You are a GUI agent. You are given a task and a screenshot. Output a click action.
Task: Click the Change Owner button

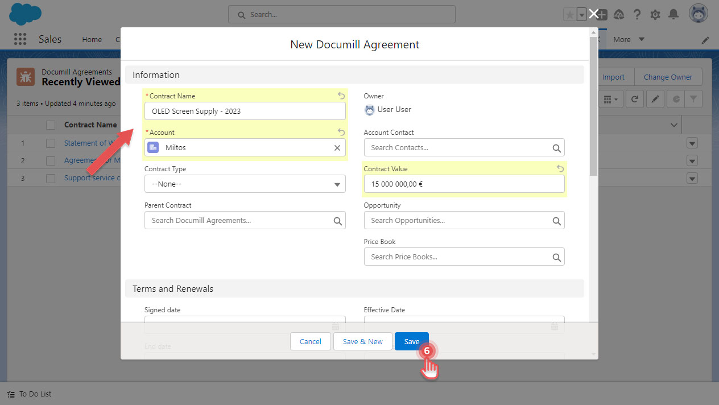(668, 77)
